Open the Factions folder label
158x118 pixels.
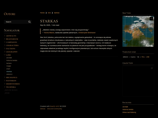coord(11,49)
